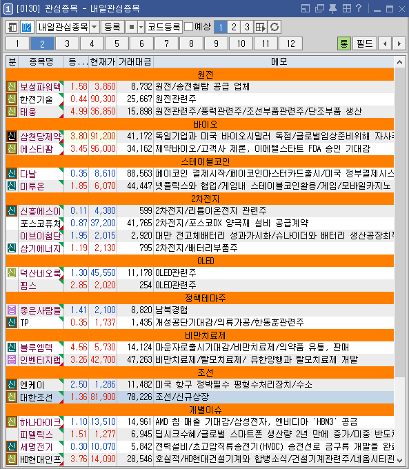Click the 증 badge beside 인벤티지랩
This screenshot has height=469, width=409.
pos(12,359)
